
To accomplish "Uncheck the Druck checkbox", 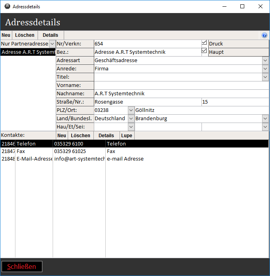I will (x=204, y=43).
